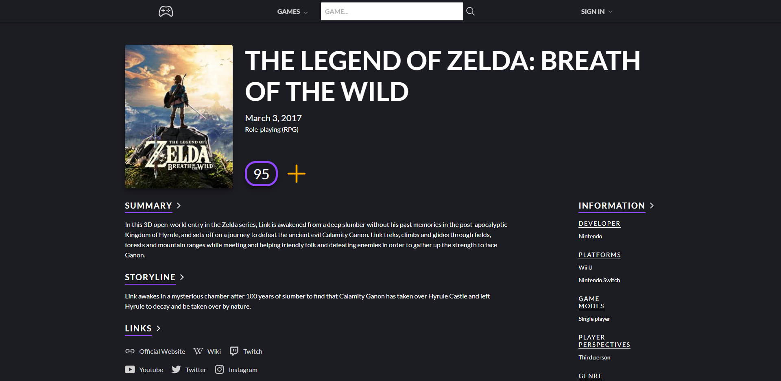This screenshot has height=381, width=781.
Task: Add the game with the plus button
Action: point(296,174)
